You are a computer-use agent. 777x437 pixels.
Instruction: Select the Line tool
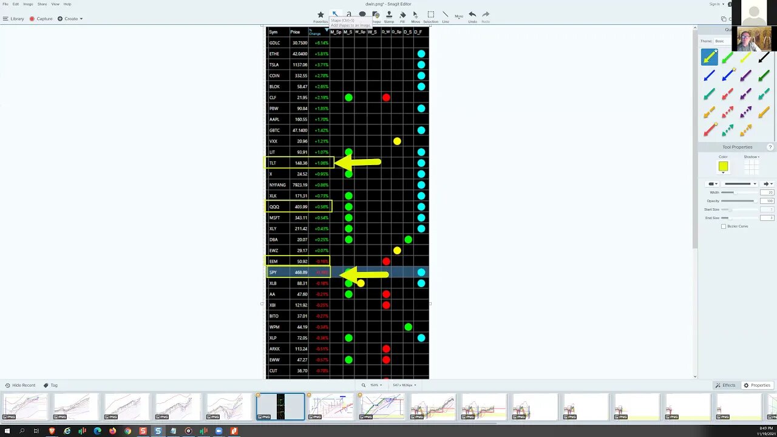[446, 17]
